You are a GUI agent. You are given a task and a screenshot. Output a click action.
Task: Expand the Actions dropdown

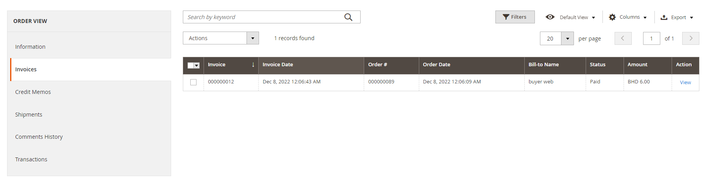(253, 38)
